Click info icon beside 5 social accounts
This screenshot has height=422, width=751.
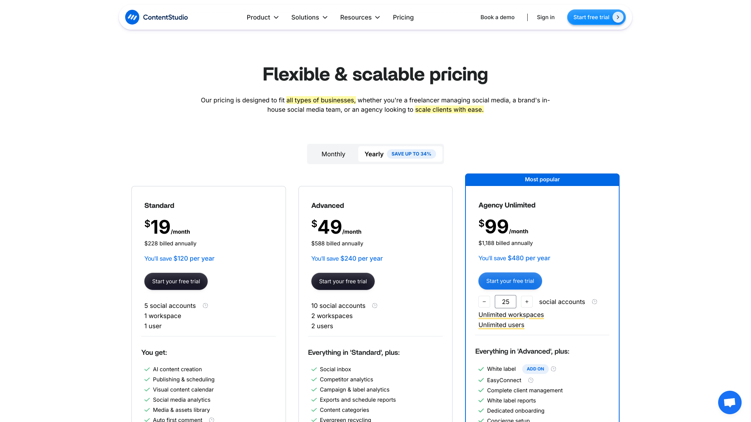[x=205, y=306]
